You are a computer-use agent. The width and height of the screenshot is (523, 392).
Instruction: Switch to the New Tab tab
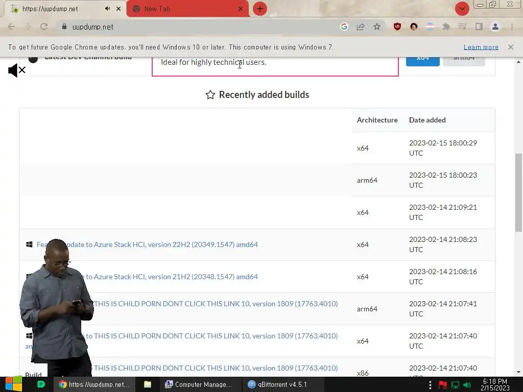(x=187, y=9)
